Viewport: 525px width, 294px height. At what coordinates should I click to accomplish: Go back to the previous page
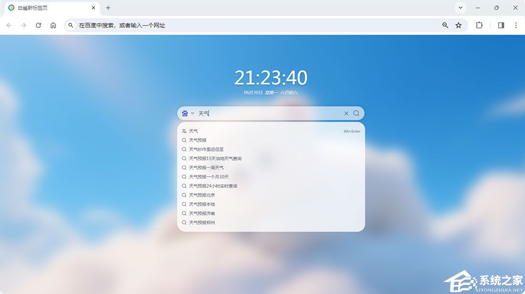click(9, 25)
